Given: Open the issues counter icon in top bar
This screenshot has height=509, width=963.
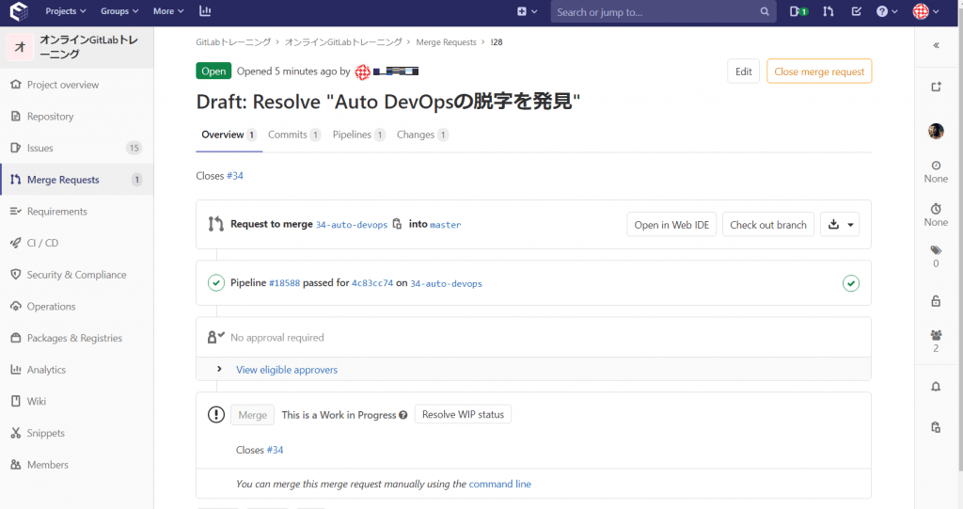Looking at the screenshot, I should [798, 11].
